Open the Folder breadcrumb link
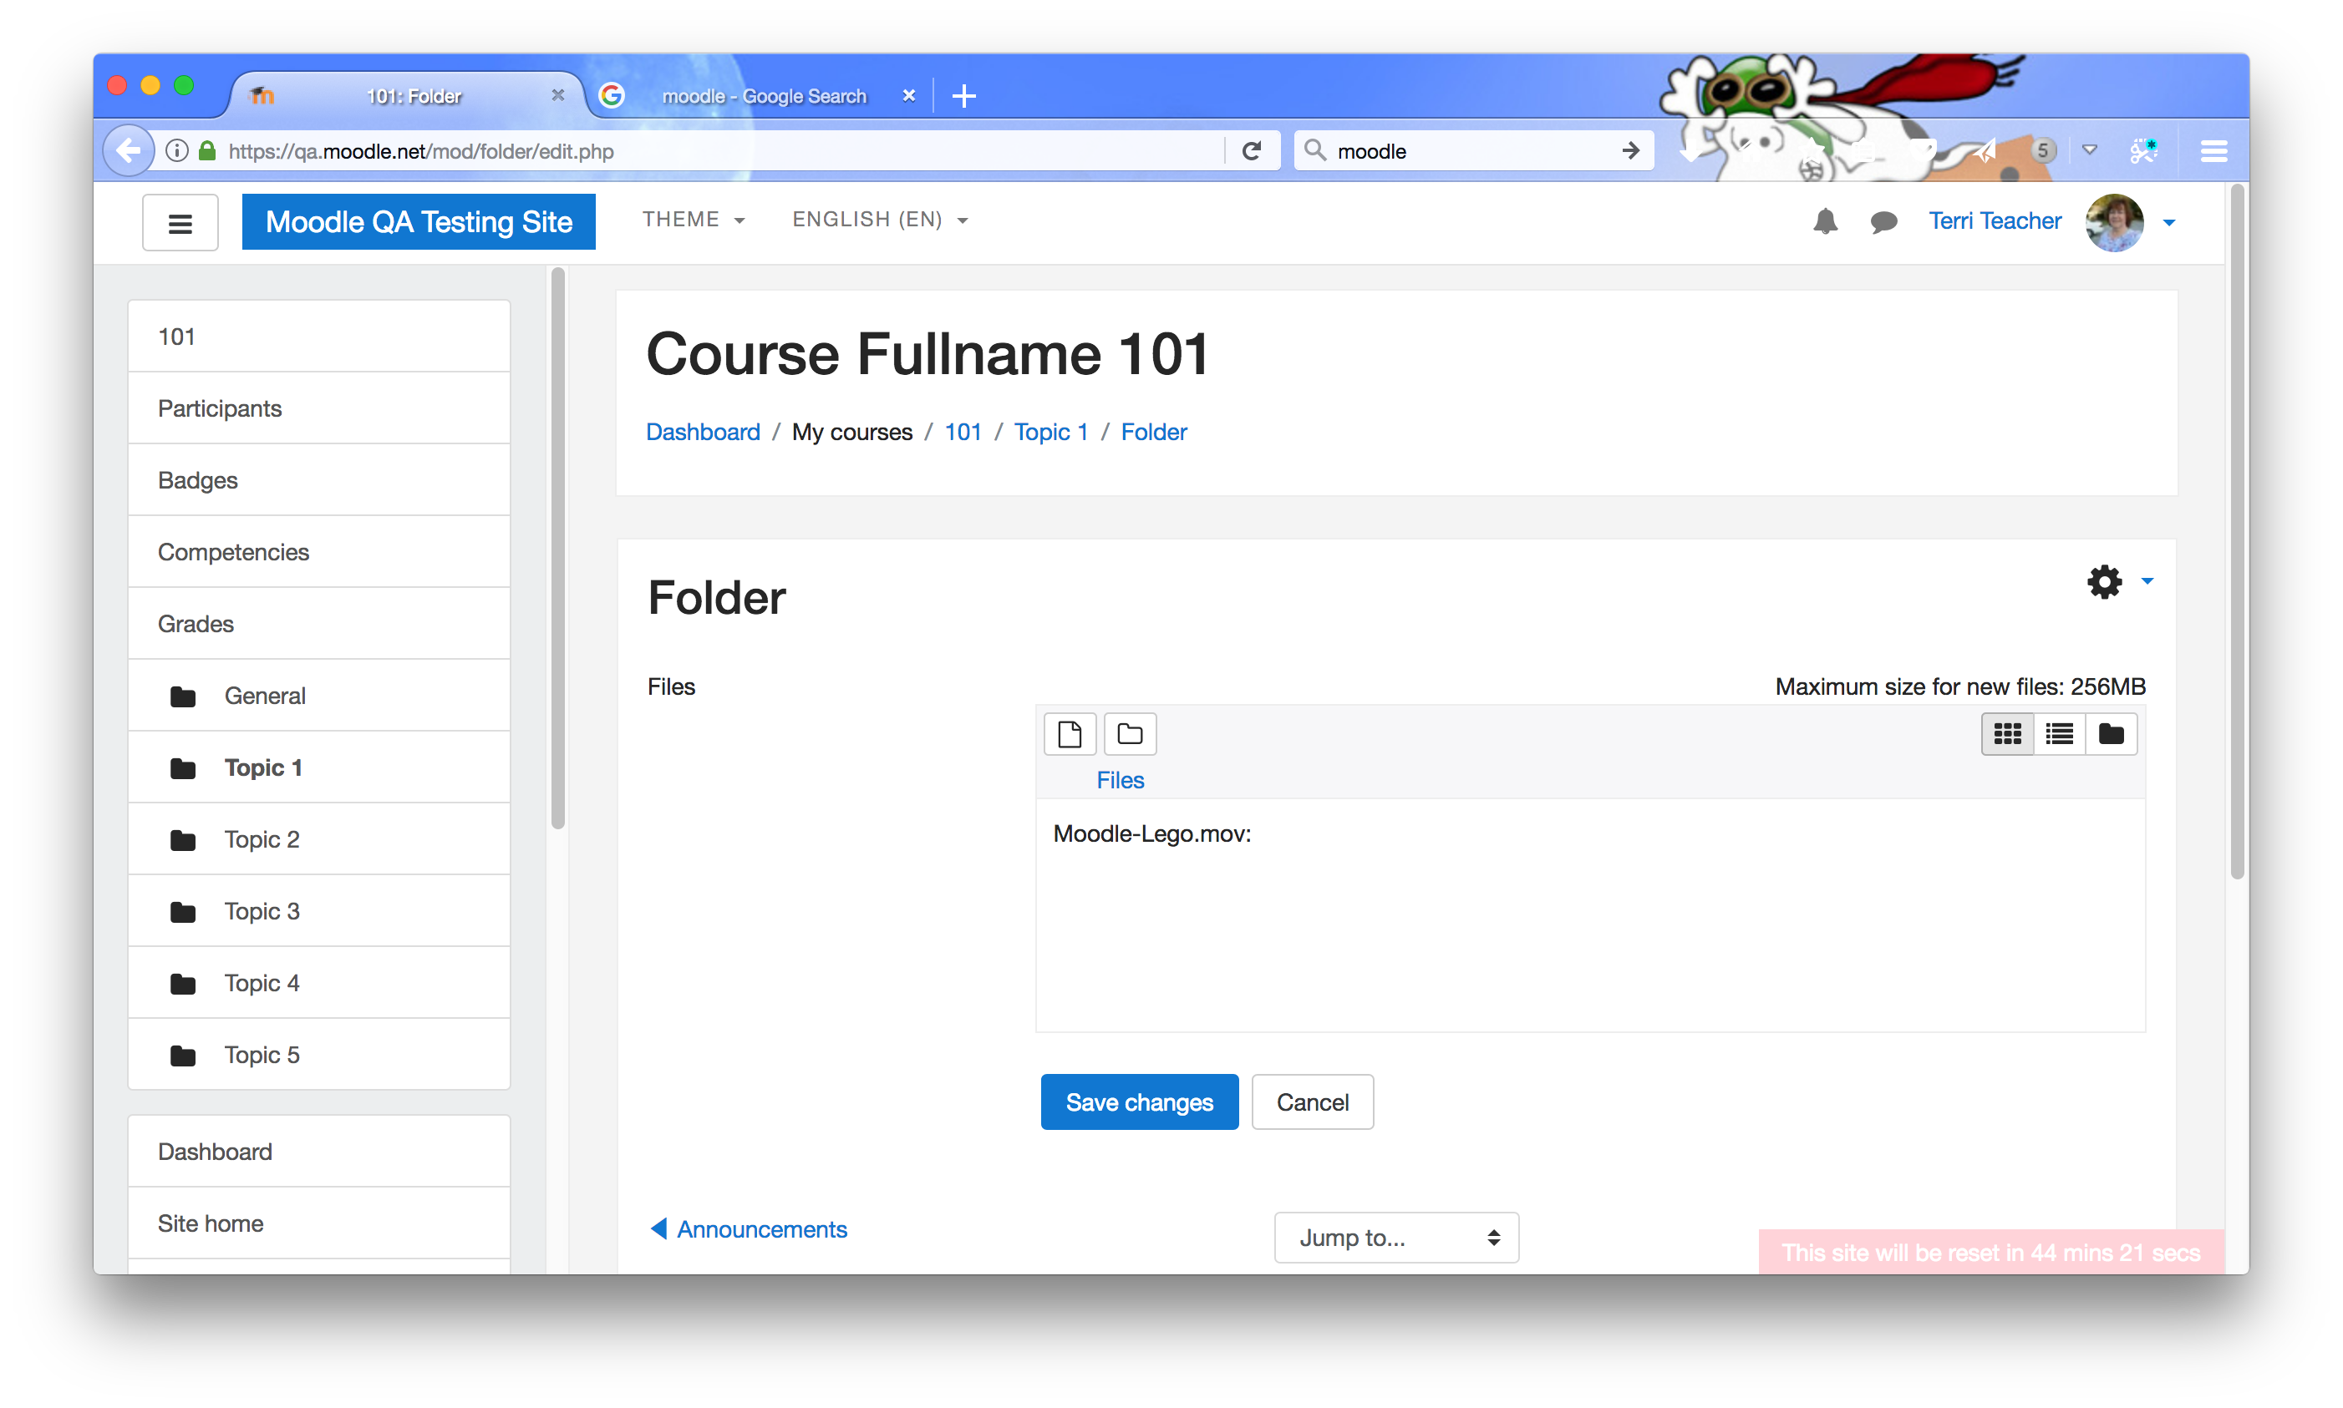The image size is (2343, 1408). click(1153, 432)
